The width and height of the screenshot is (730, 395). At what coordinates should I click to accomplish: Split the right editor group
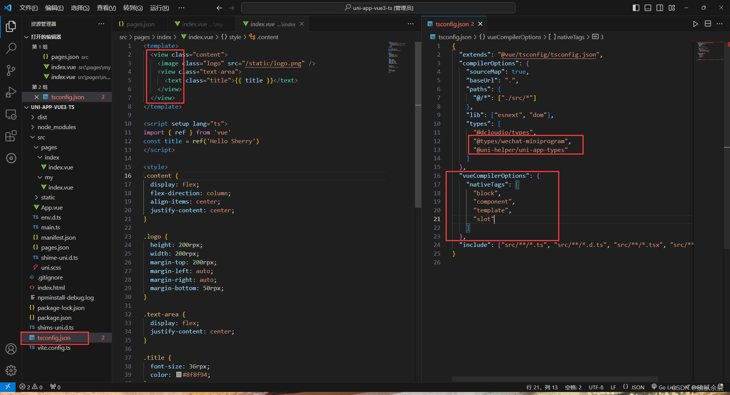click(708, 24)
